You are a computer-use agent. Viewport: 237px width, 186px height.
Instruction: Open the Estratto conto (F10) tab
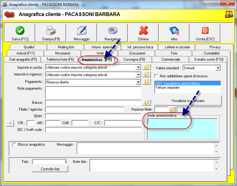(209, 59)
